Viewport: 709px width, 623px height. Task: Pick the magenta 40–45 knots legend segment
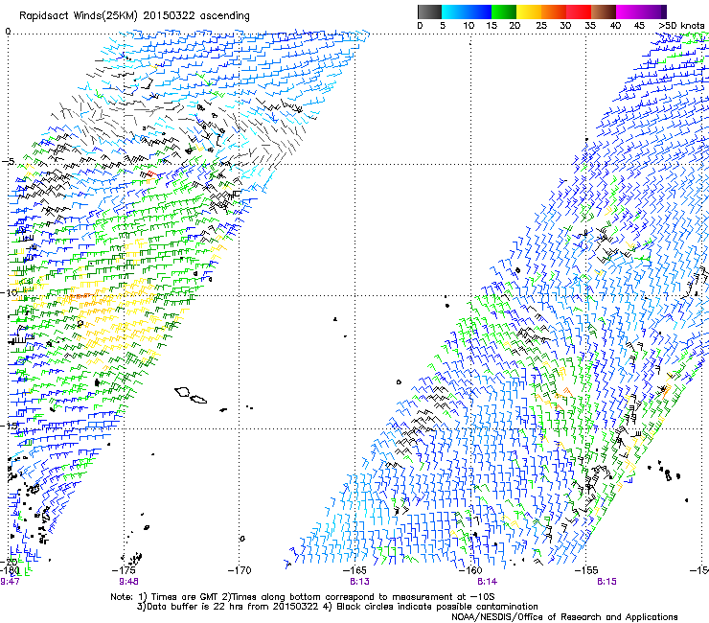click(x=641, y=12)
